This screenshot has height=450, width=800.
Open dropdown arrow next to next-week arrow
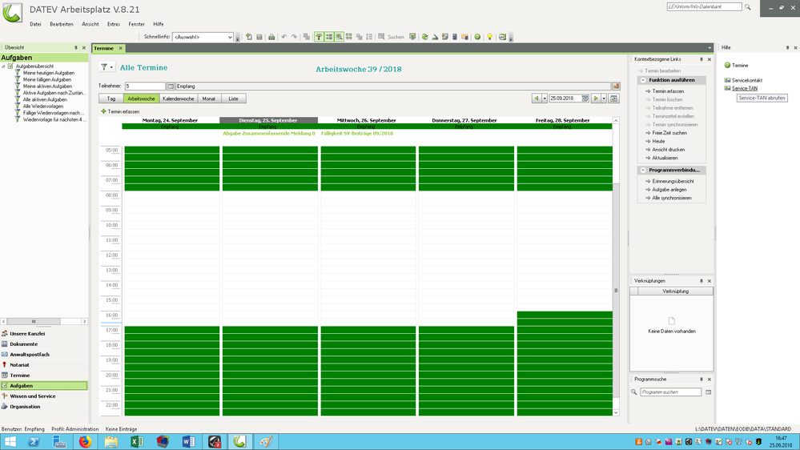604,98
